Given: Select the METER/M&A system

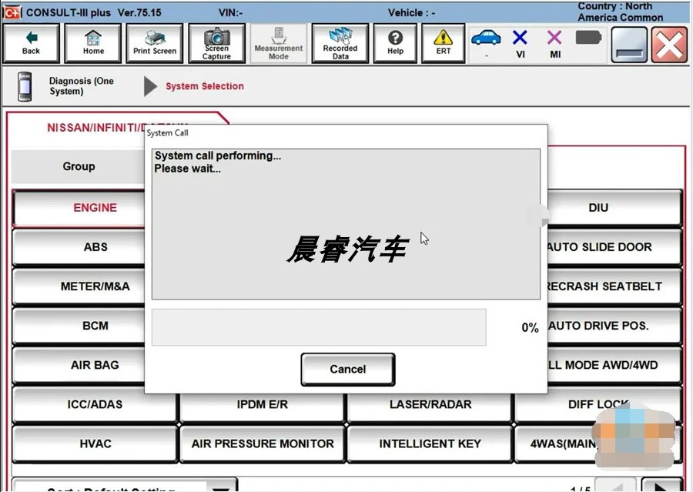Looking at the screenshot, I should coord(79,286).
